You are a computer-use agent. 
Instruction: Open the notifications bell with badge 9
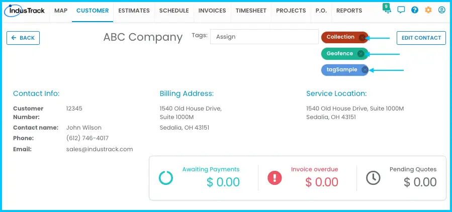coord(388,9)
